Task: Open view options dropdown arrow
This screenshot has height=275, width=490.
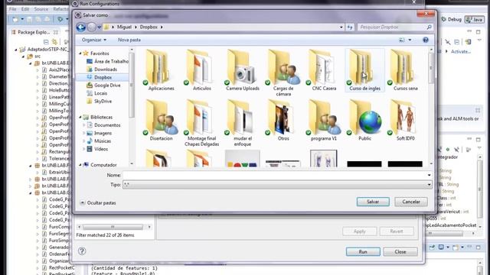Action: pyautogui.click(x=410, y=40)
